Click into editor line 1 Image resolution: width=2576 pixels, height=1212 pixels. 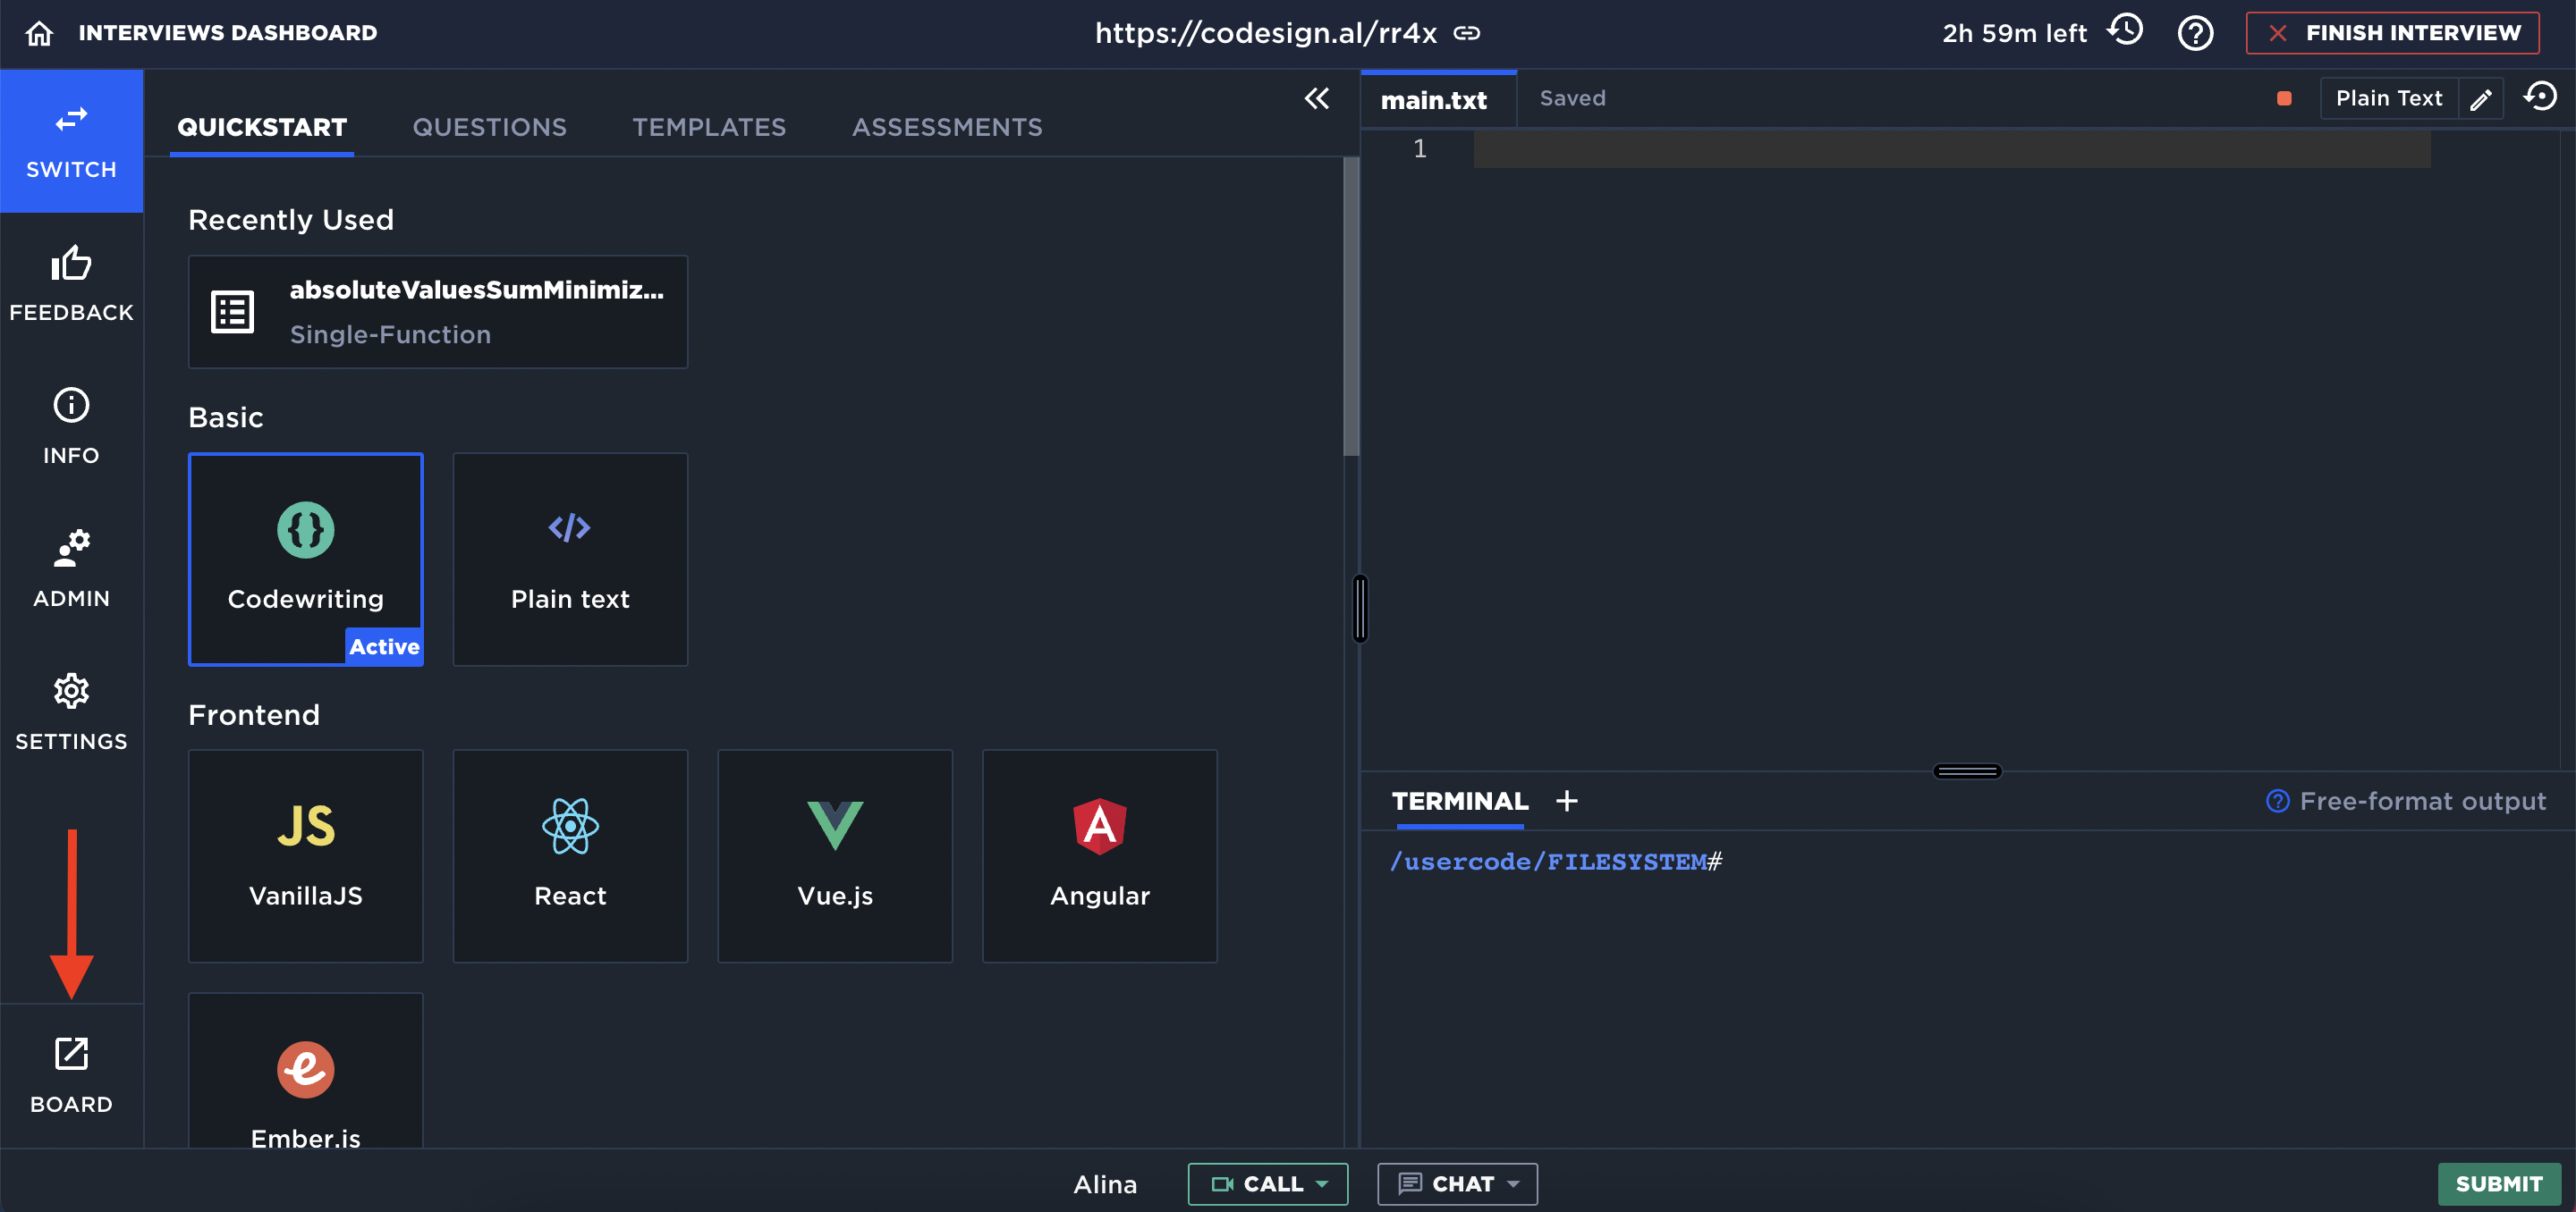point(1952,150)
